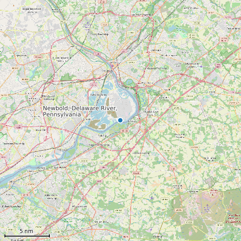Screen dimensions: 241x241
Task: Click the US 130 route shield
Action: tap(125, 131)
